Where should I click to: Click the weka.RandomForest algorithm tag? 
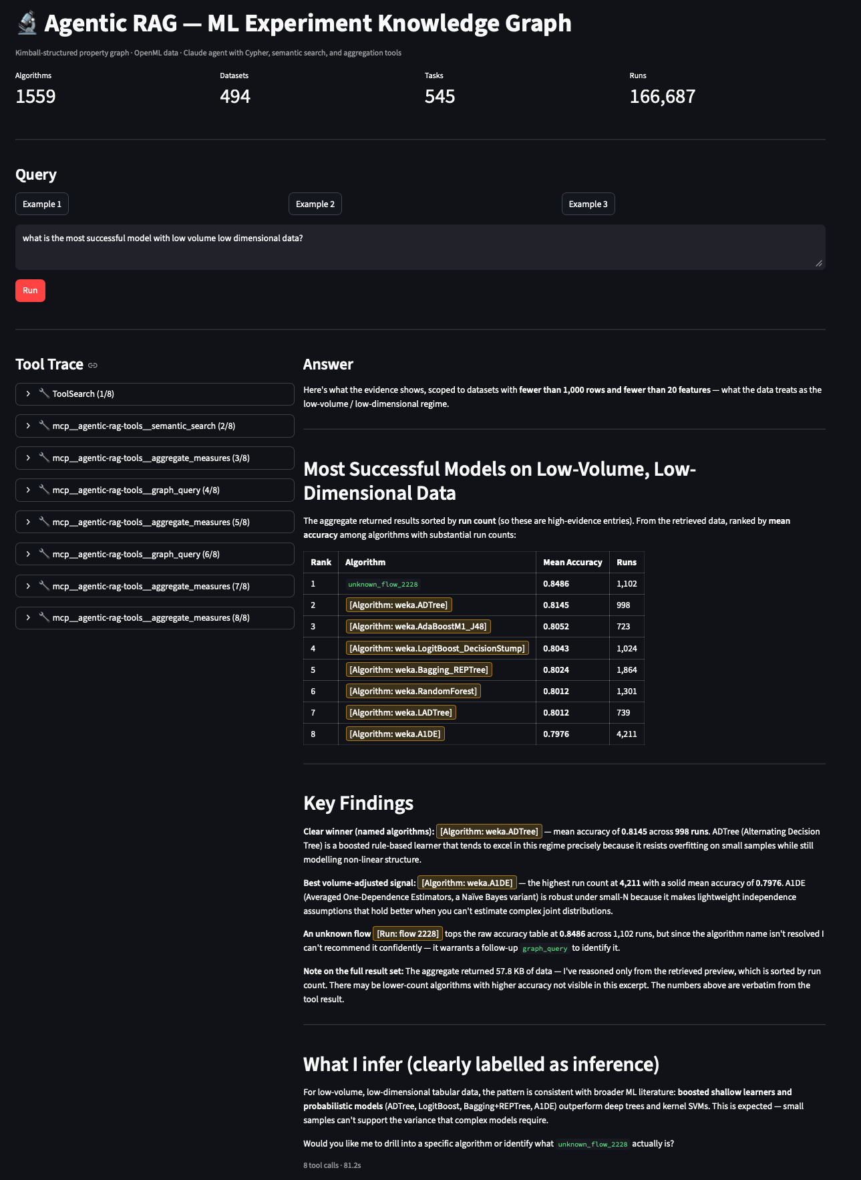(413, 691)
